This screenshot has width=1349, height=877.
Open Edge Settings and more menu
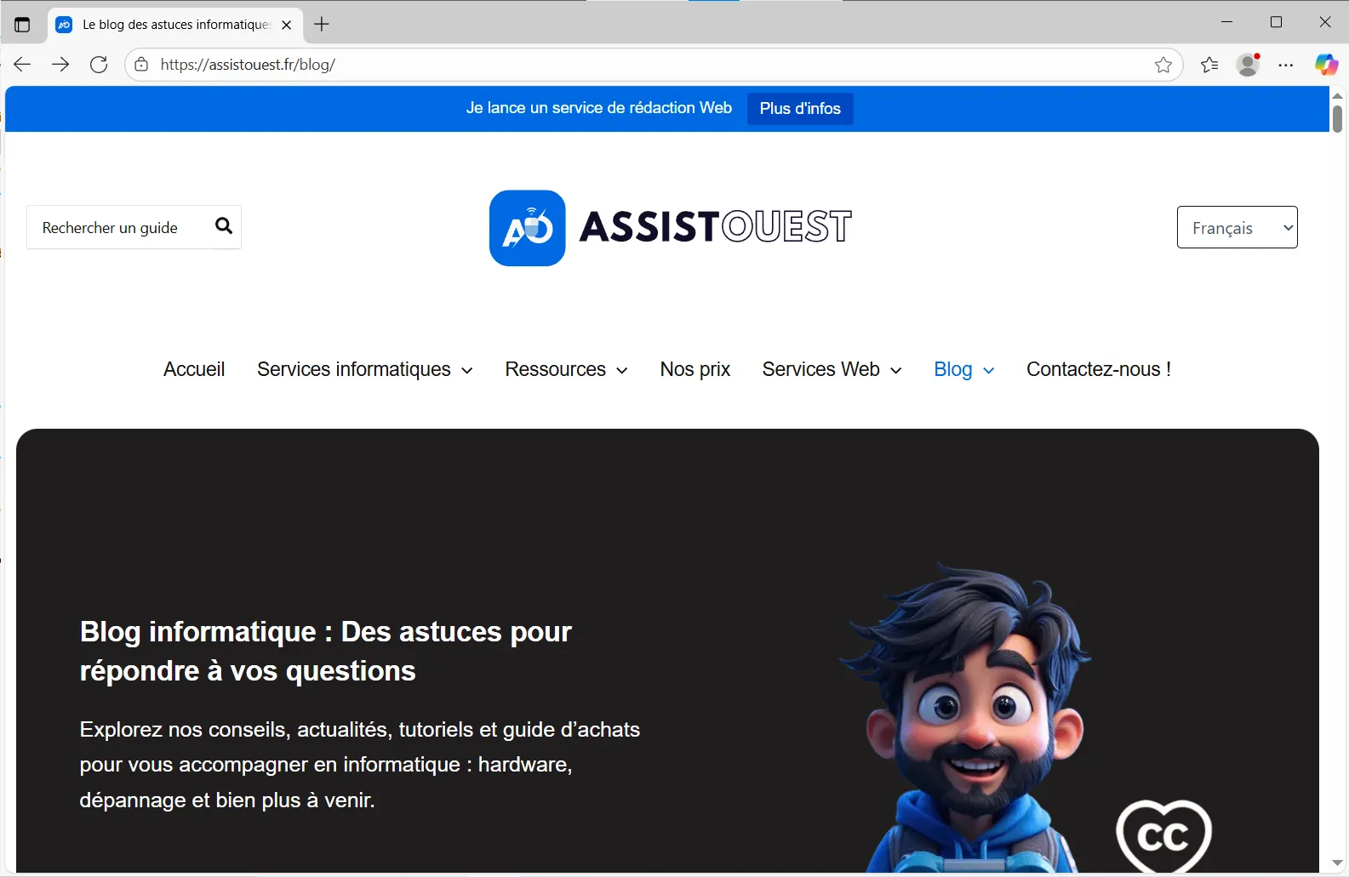click(x=1286, y=65)
